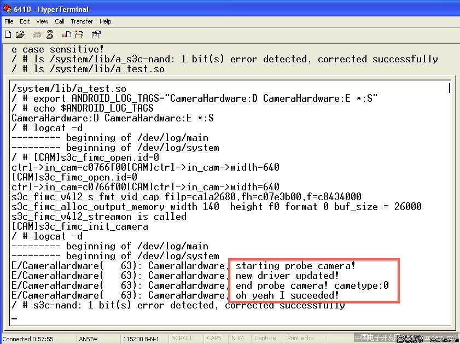Click the 'starting probe camera!' log line
This screenshot has width=460, height=344.
coord(296,266)
